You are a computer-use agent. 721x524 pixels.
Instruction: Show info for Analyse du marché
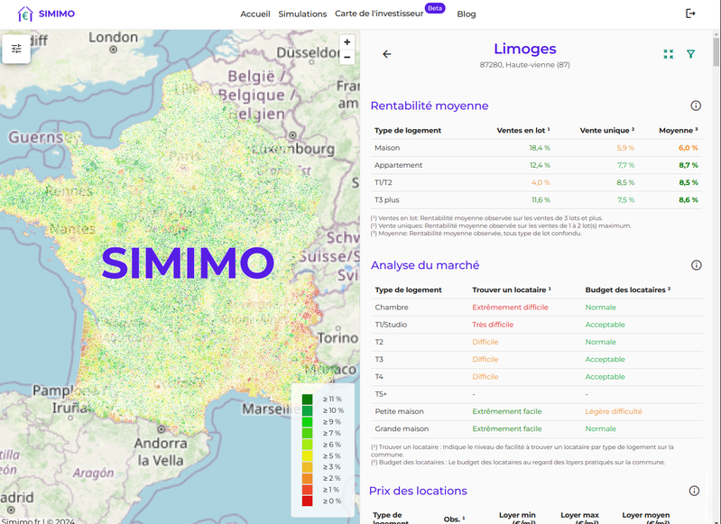(x=696, y=265)
